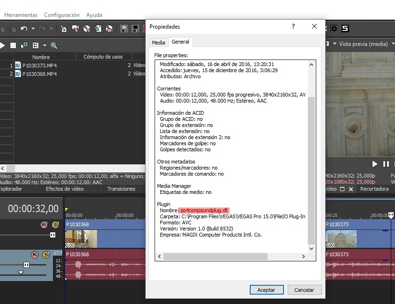Open the Undo history dropdown arrow

(33, 29)
